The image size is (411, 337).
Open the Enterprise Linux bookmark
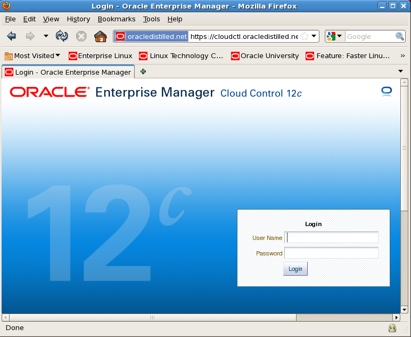pos(101,56)
